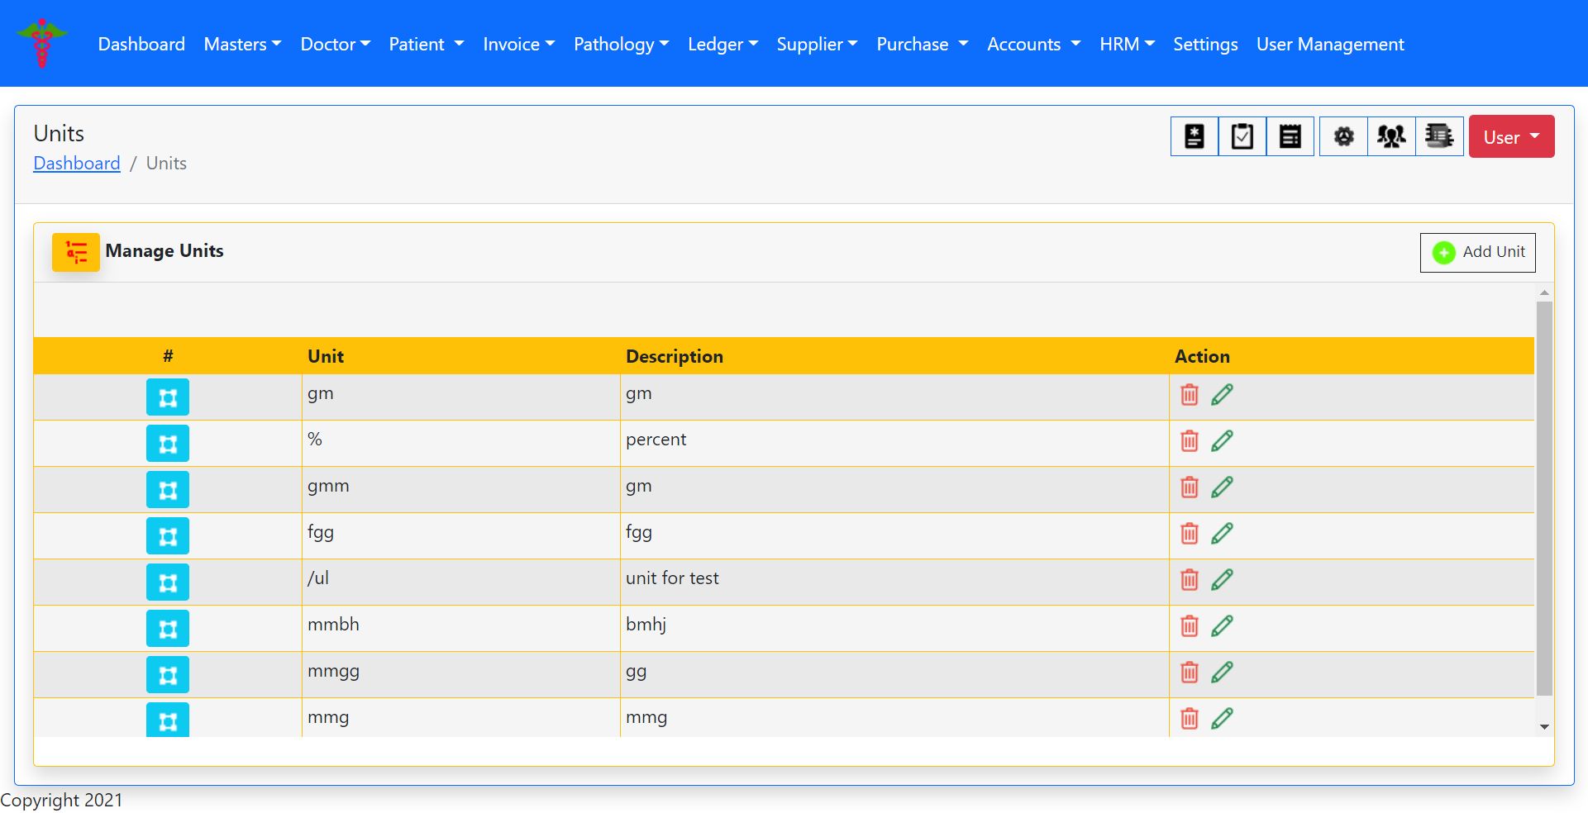Image resolution: width=1588 pixels, height=813 pixels.
Task: Click the medical record icon with asterisk
Action: (1194, 136)
